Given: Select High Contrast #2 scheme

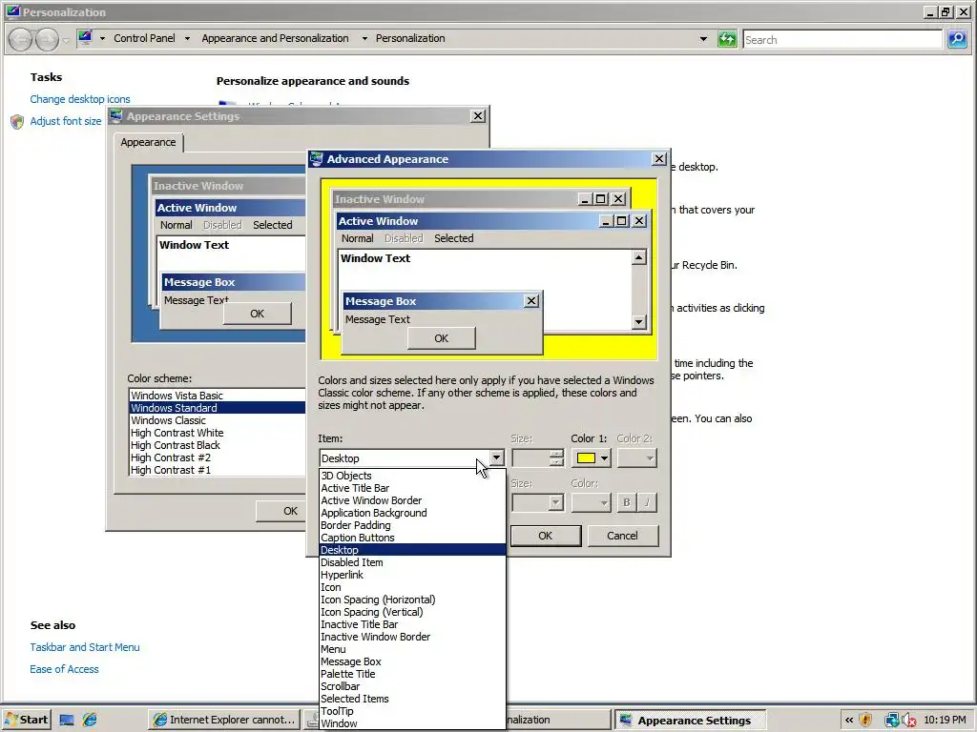Looking at the screenshot, I should tap(218, 457).
